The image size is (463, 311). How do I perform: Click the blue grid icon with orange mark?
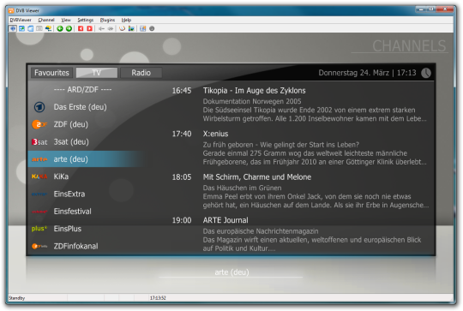[x=143, y=28]
